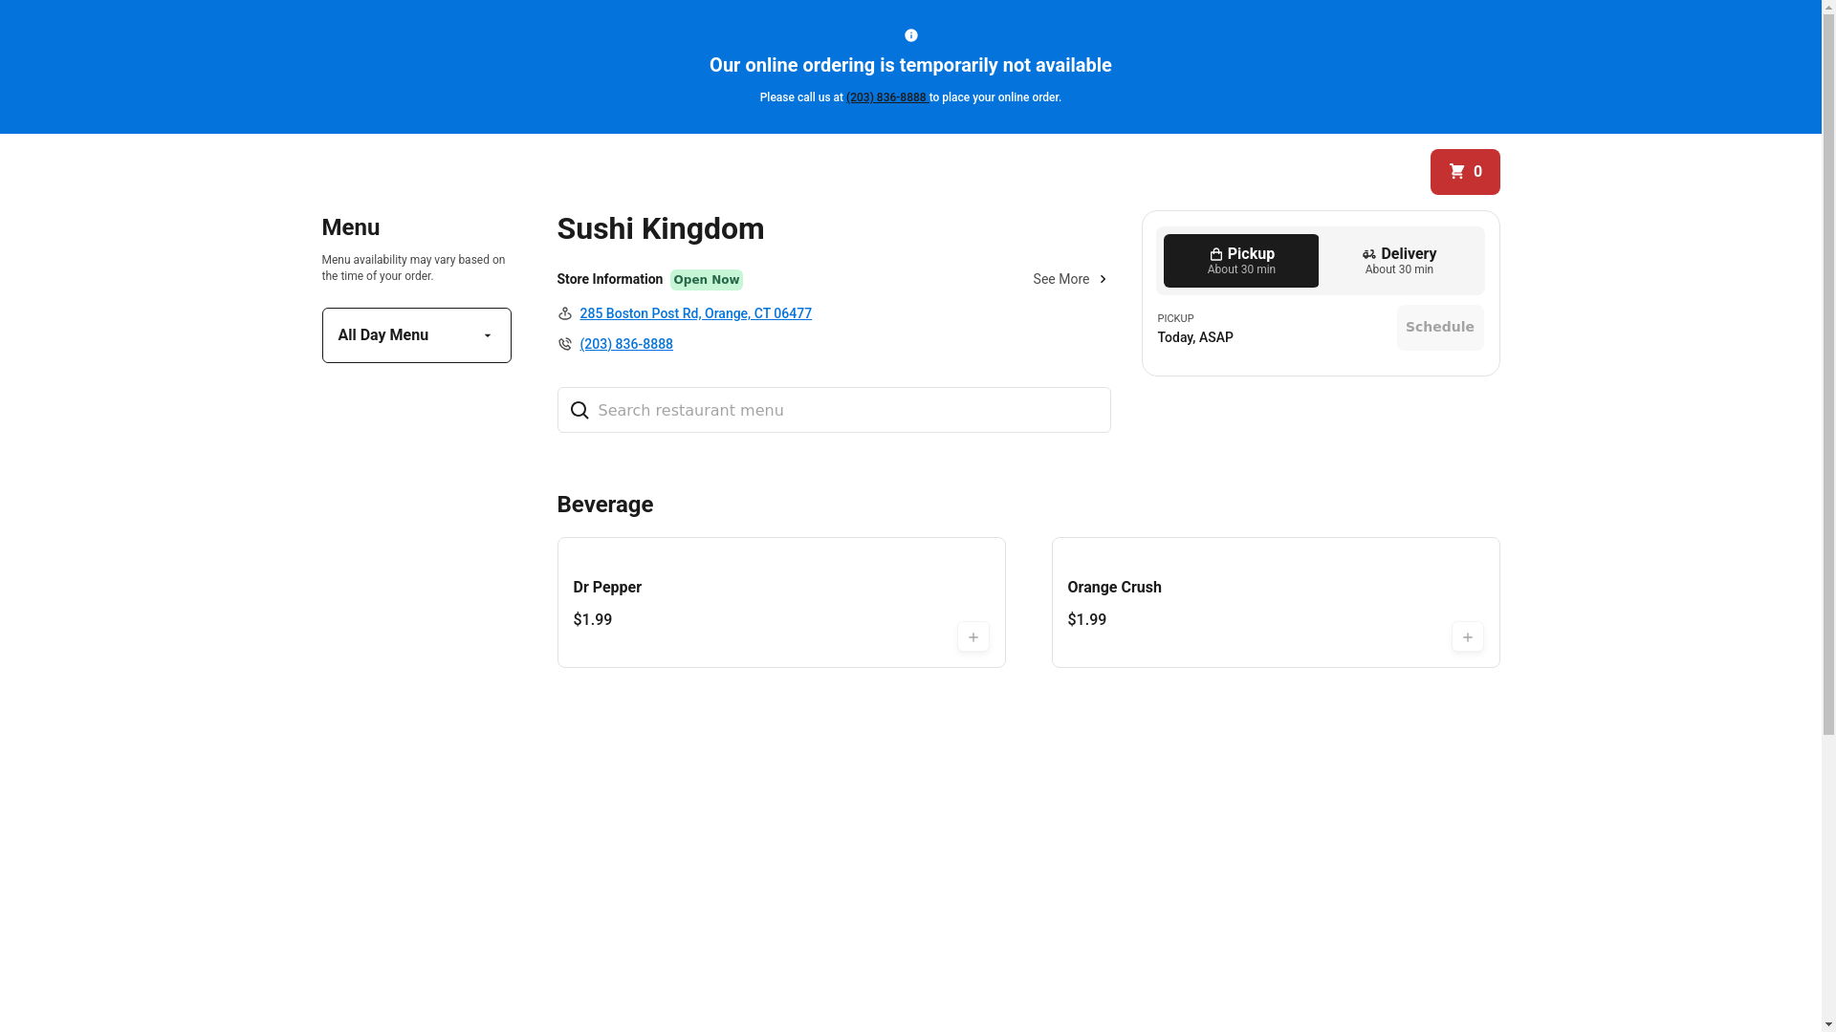Focus the Search restaurant menu field

pyautogui.click(x=833, y=410)
